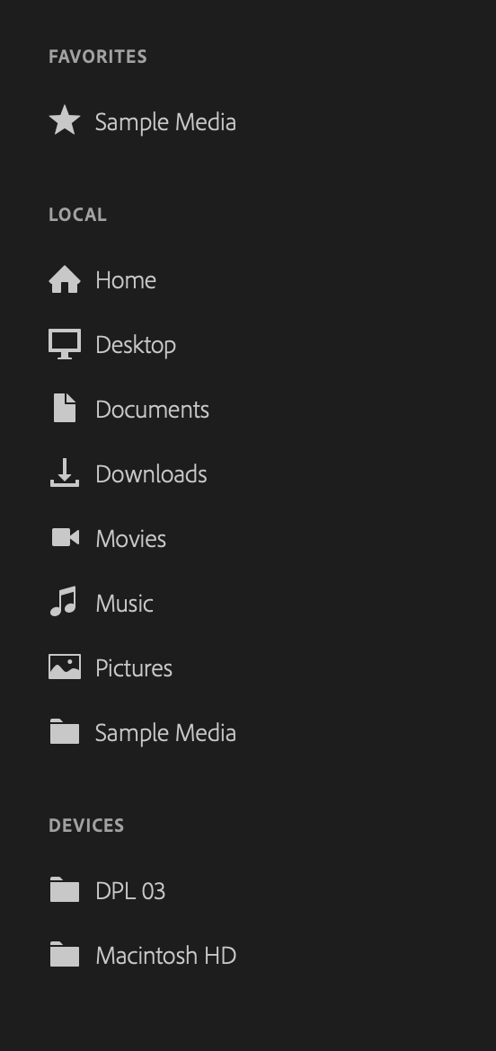The image size is (496, 1051).
Task: Open Sample Media under Local
Action: click(165, 733)
